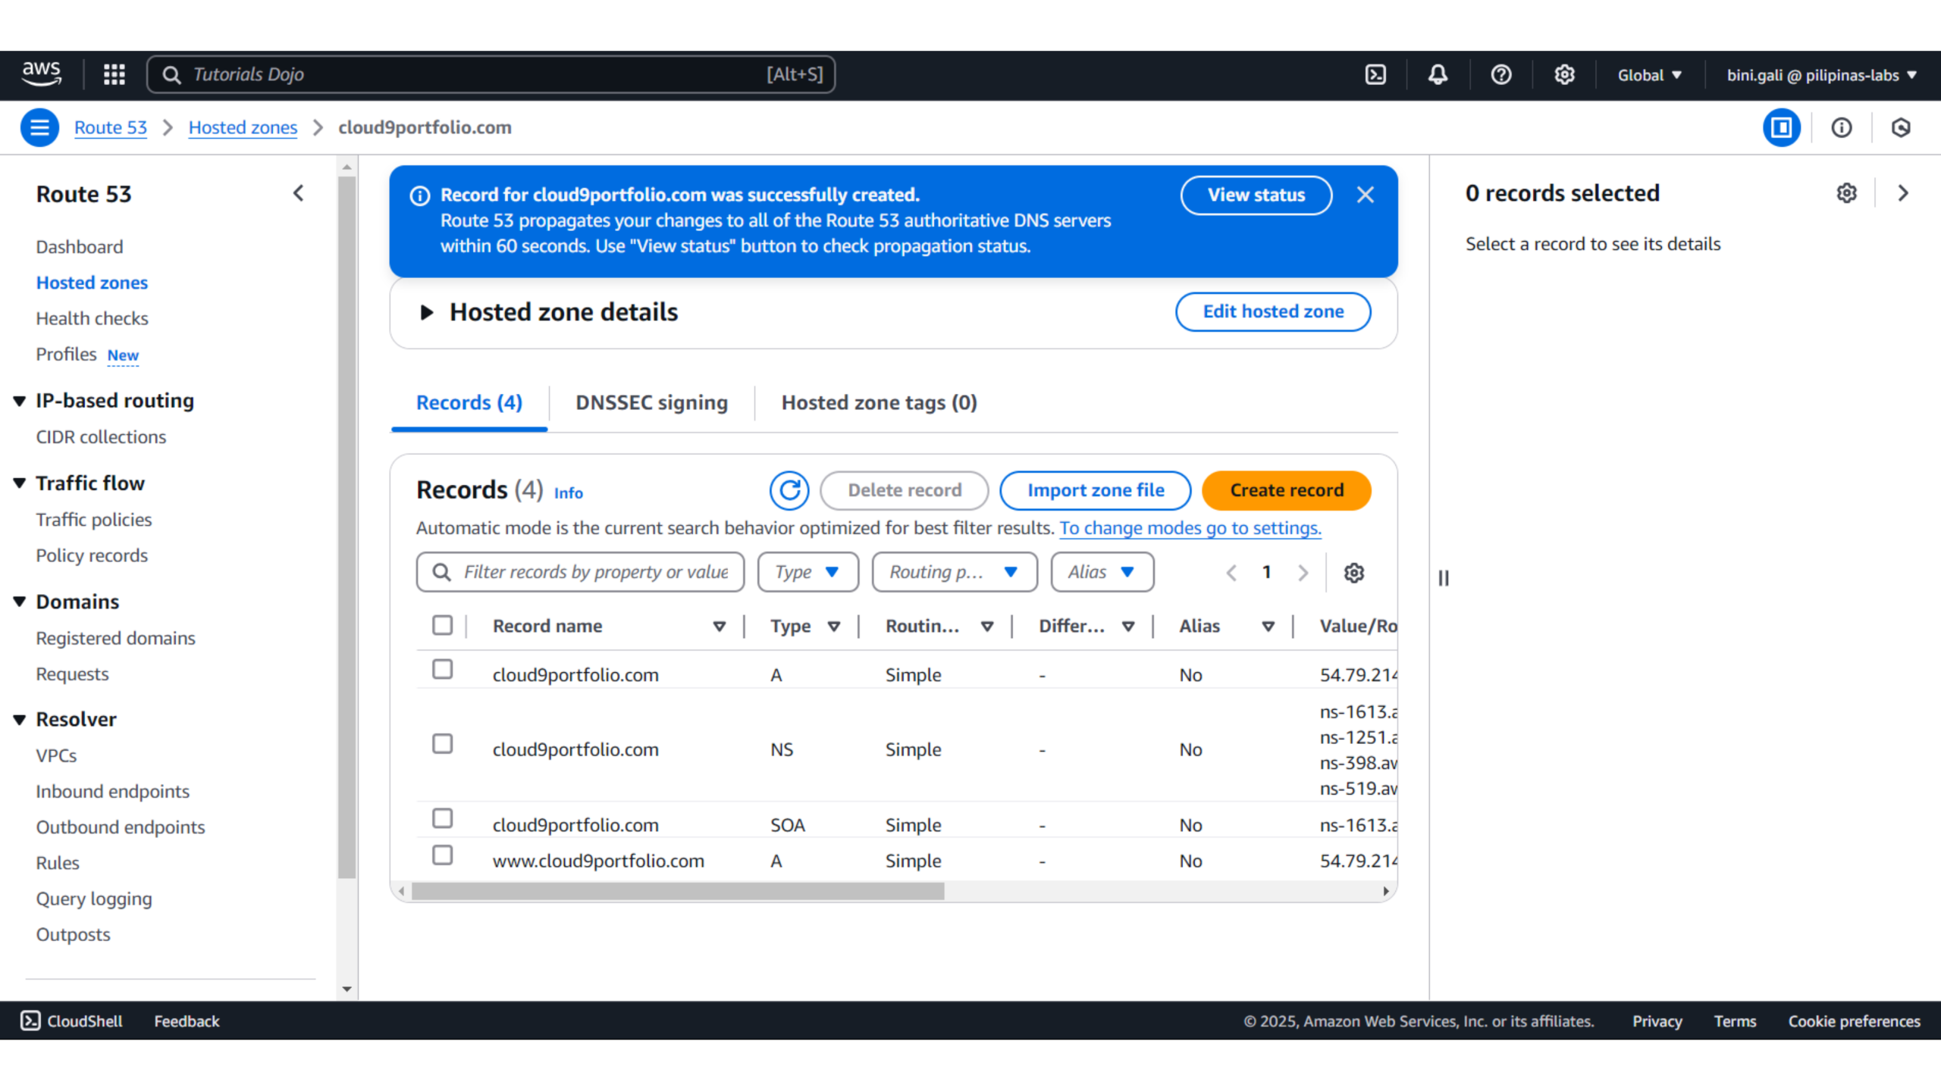Open the help question mark menu
The height and width of the screenshot is (1091, 1941).
click(x=1500, y=74)
